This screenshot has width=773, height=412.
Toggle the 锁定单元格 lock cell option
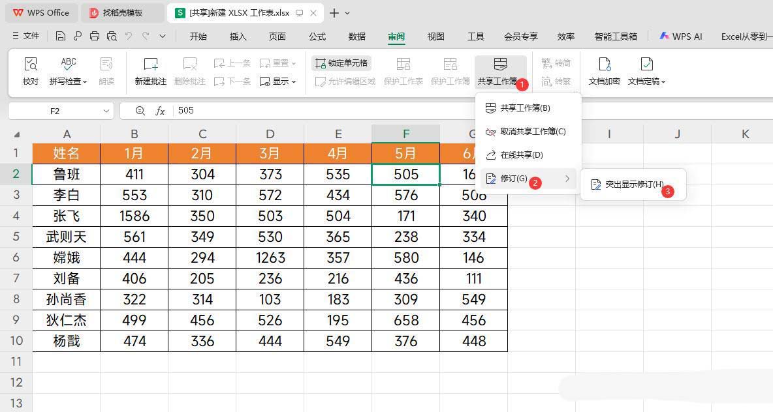point(341,63)
